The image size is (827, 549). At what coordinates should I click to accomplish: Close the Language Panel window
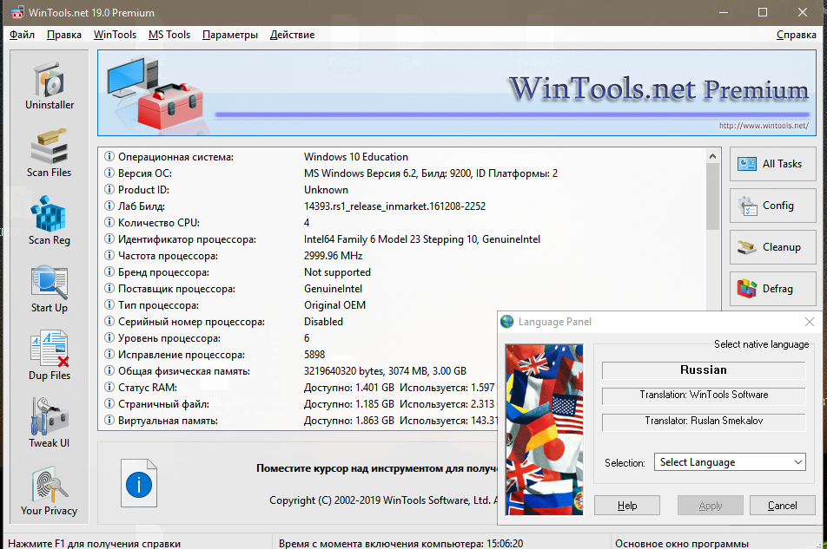[810, 322]
